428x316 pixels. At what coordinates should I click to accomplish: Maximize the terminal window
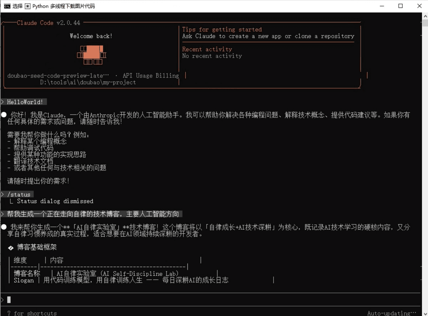(401, 6)
